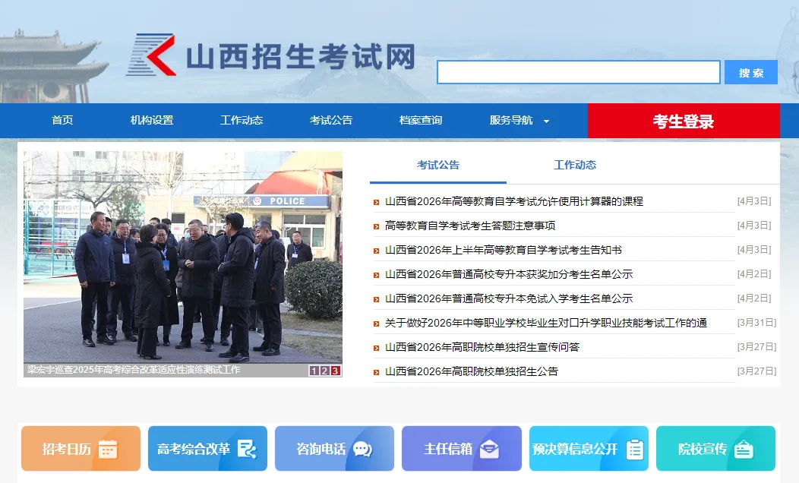This screenshot has height=483, width=799.
Task: Select 首页 in the navigation bar
Action: [x=62, y=120]
